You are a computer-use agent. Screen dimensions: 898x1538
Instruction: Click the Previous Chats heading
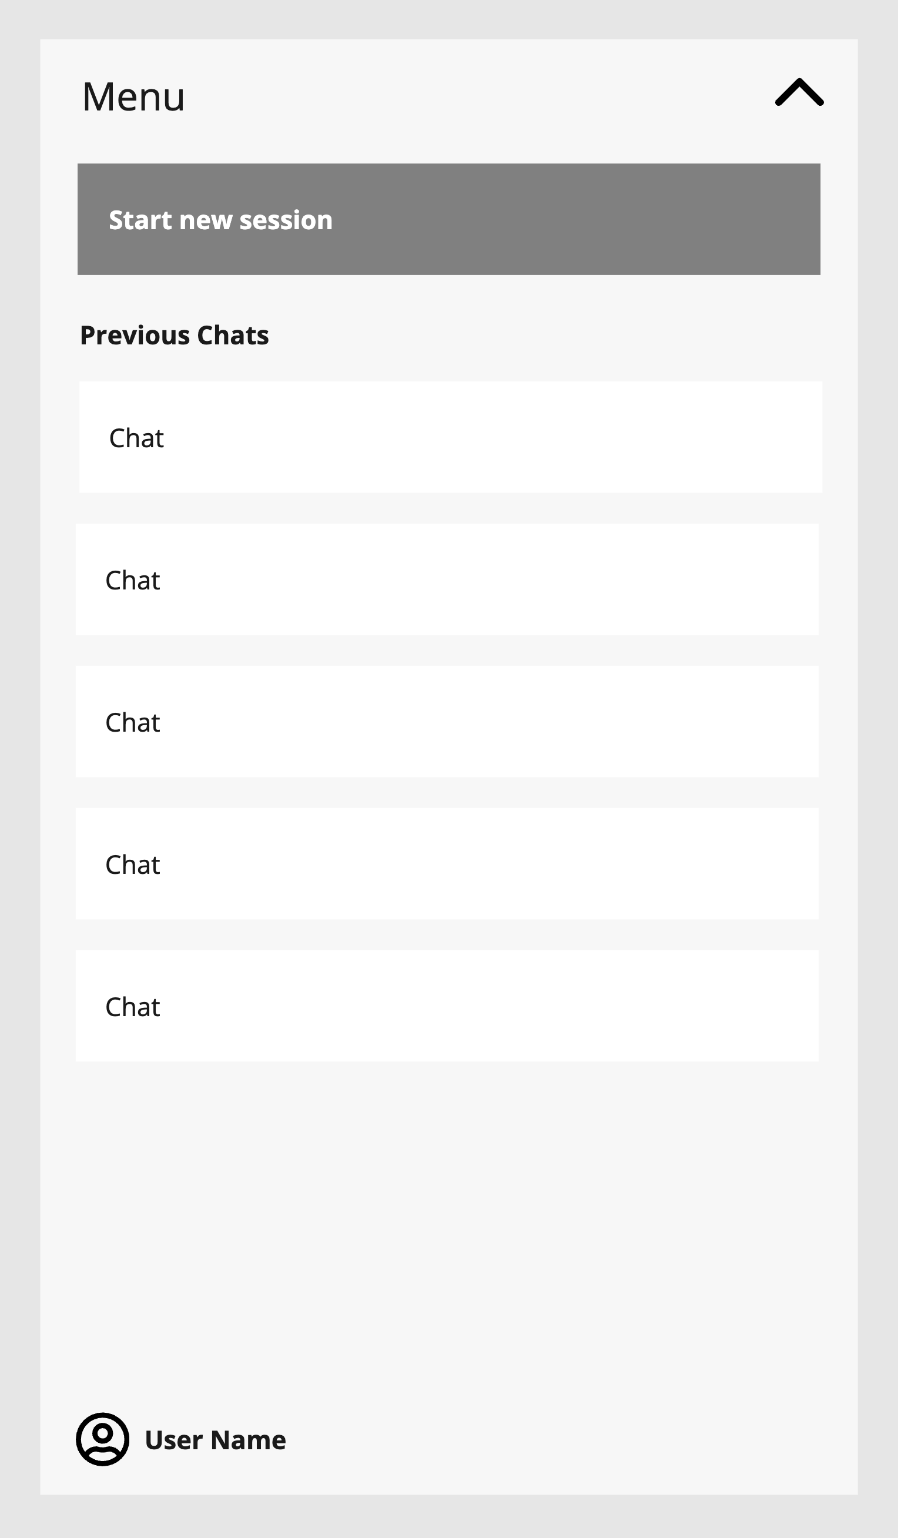[x=174, y=335]
